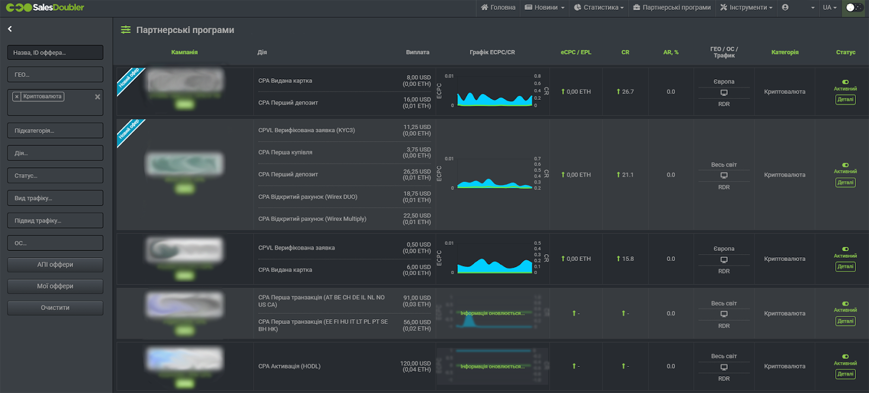
Task: Click filter sliders icon beside Партнерські програми
Action: [x=125, y=30]
